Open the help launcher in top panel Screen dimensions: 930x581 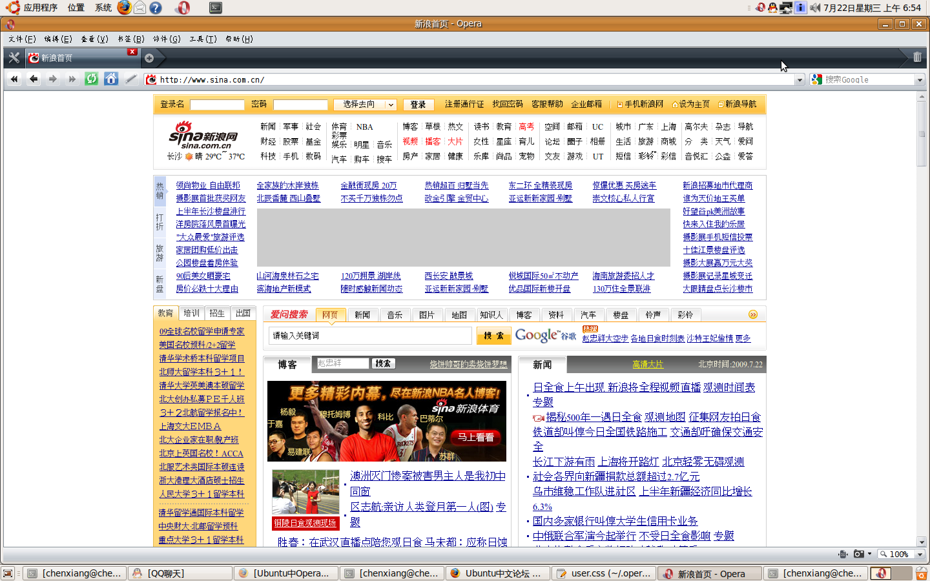156,8
